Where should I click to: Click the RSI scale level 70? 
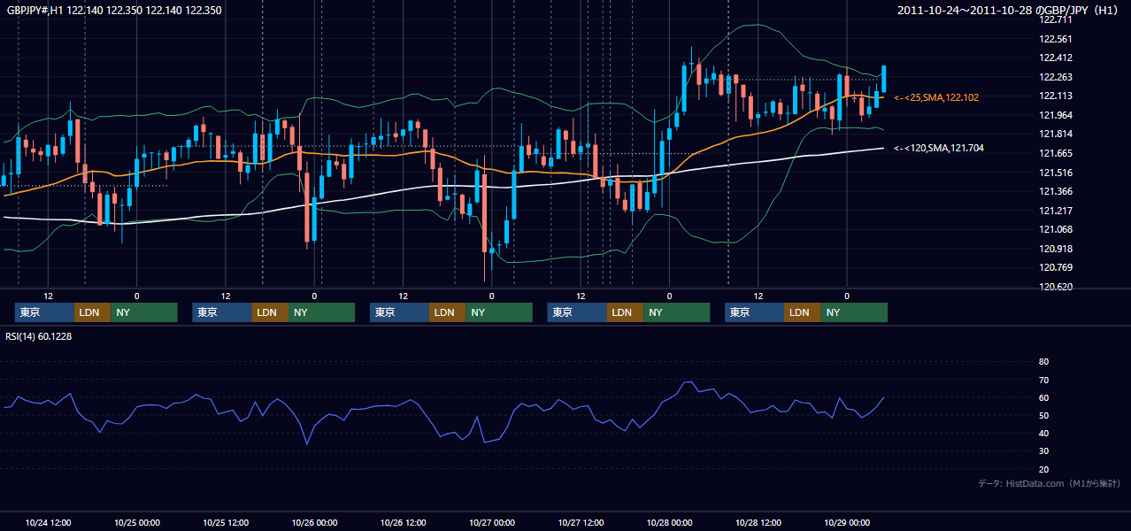pos(1043,380)
